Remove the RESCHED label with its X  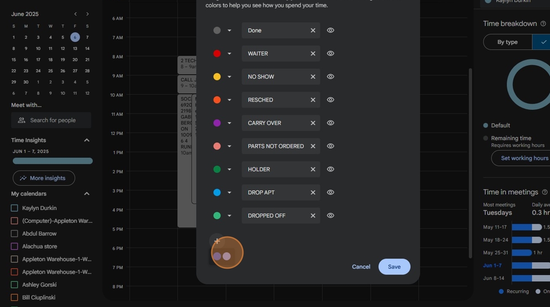(x=313, y=100)
